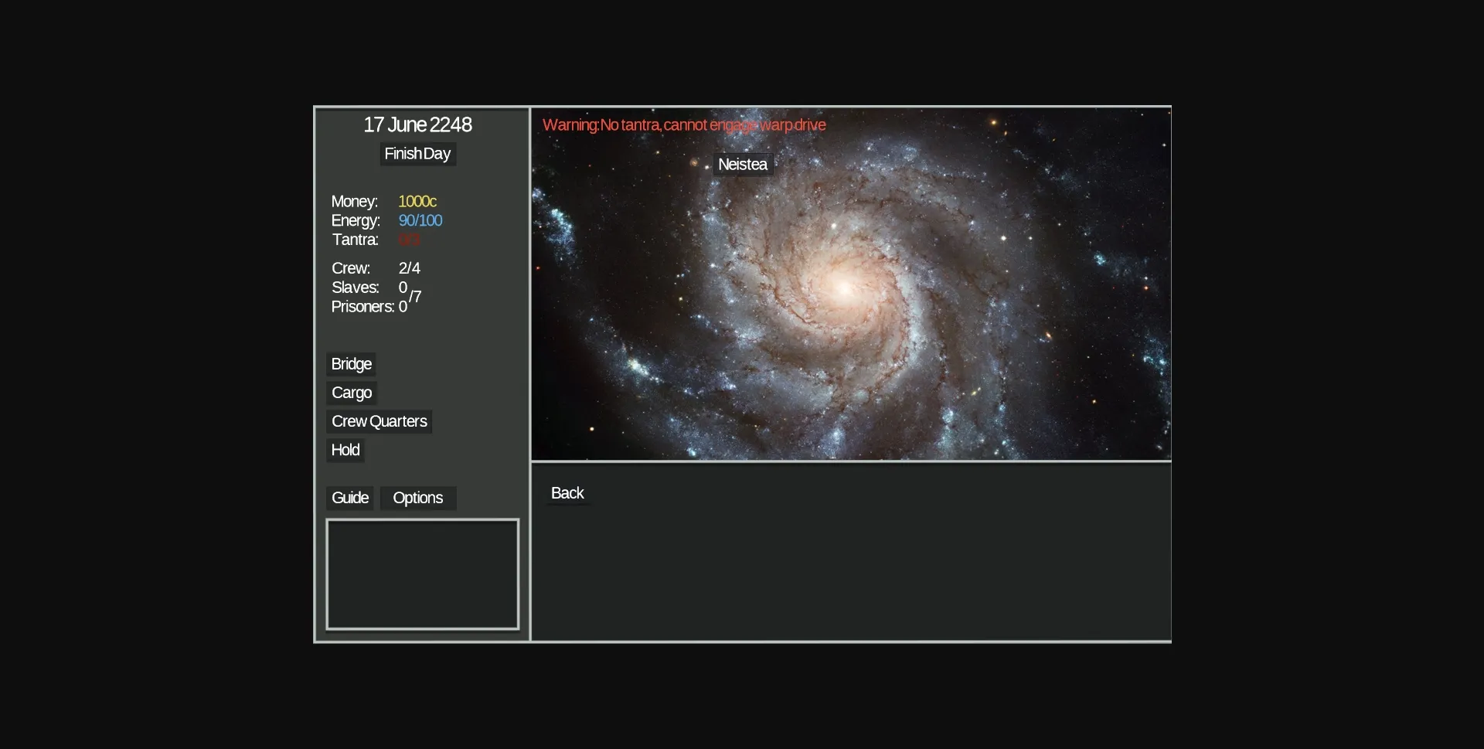Open the Bridge panel
The image size is (1484, 749).
pyautogui.click(x=350, y=364)
